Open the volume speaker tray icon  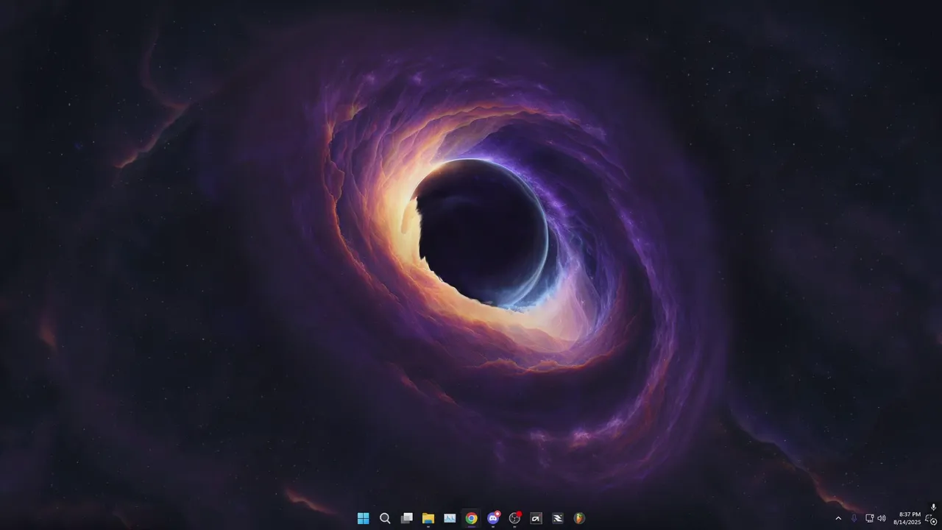click(x=882, y=518)
